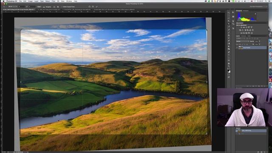This screenshot has height=153, width=272.
Task: Toggle lock transparent pixels in Layers panel
Action: click(x=240, y=44)
